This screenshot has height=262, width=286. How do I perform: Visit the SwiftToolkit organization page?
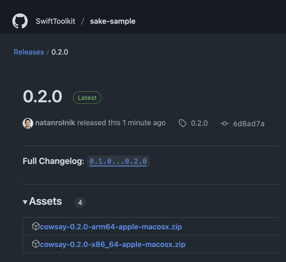click(55, 21)
